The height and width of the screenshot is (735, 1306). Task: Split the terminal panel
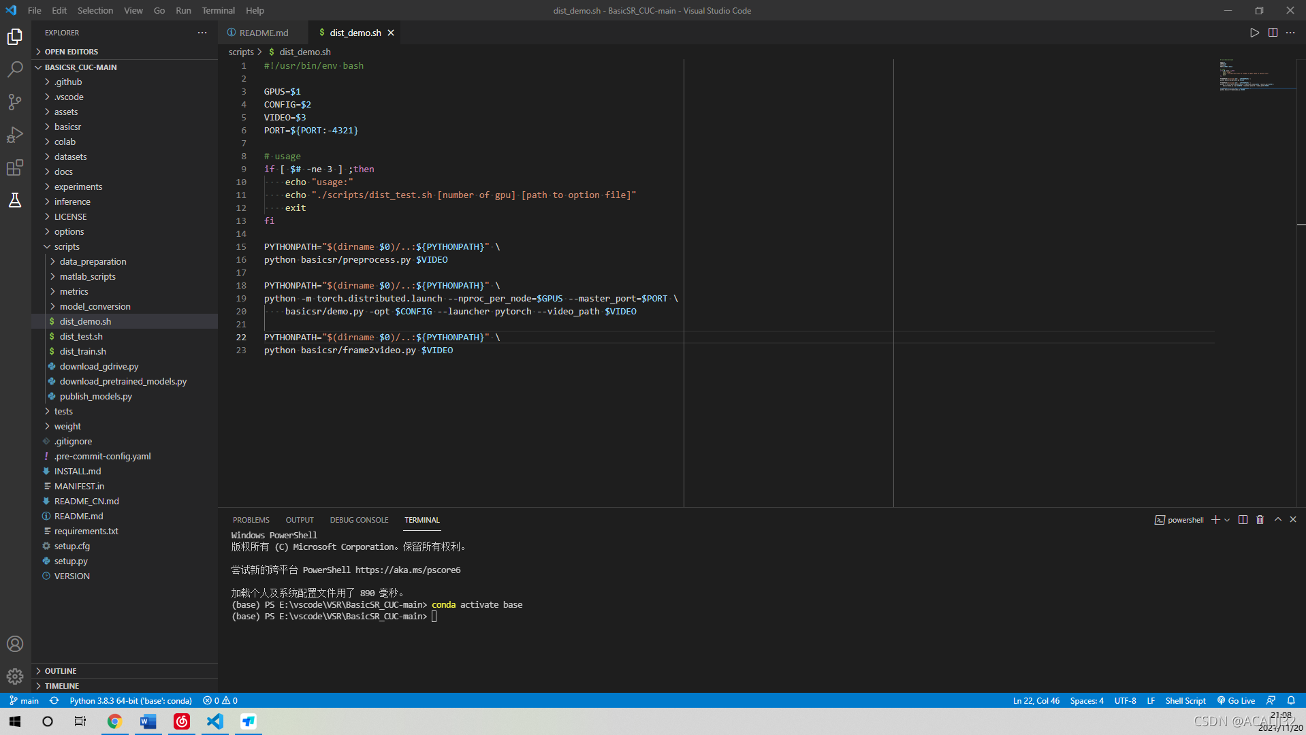click(1243, 520)
